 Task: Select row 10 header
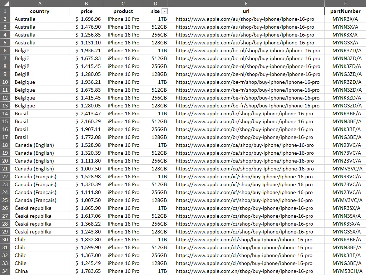pyautogui.click(x=5, y=82)
